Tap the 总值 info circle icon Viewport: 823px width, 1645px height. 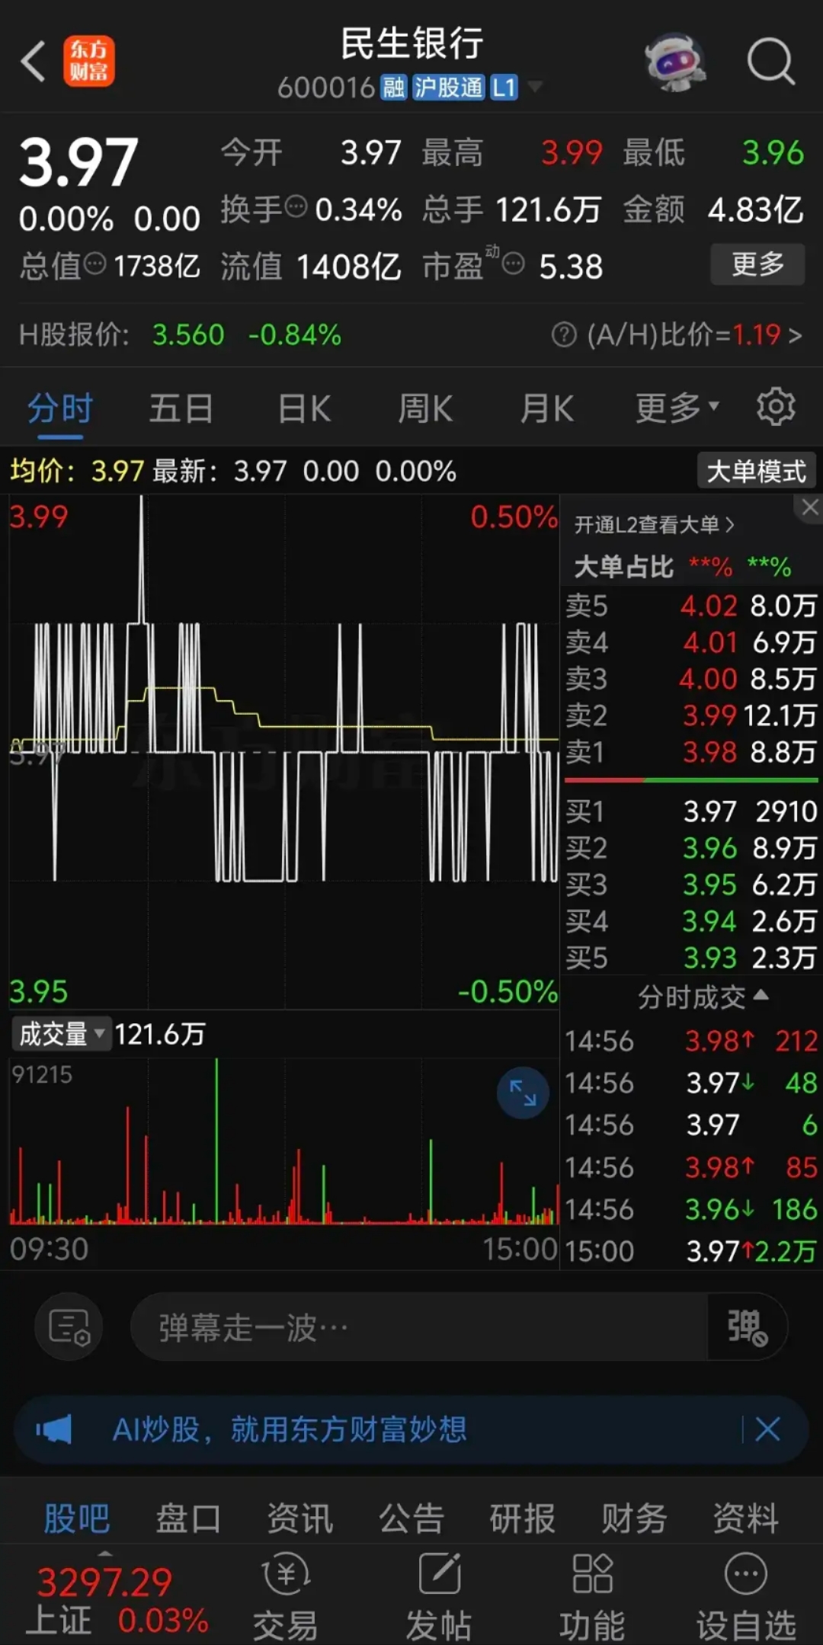(x=94, y=264)
